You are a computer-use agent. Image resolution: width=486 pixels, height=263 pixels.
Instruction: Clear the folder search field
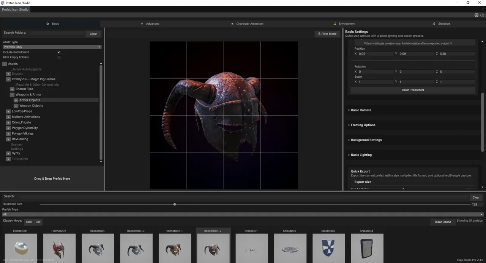tap(93, 34)
